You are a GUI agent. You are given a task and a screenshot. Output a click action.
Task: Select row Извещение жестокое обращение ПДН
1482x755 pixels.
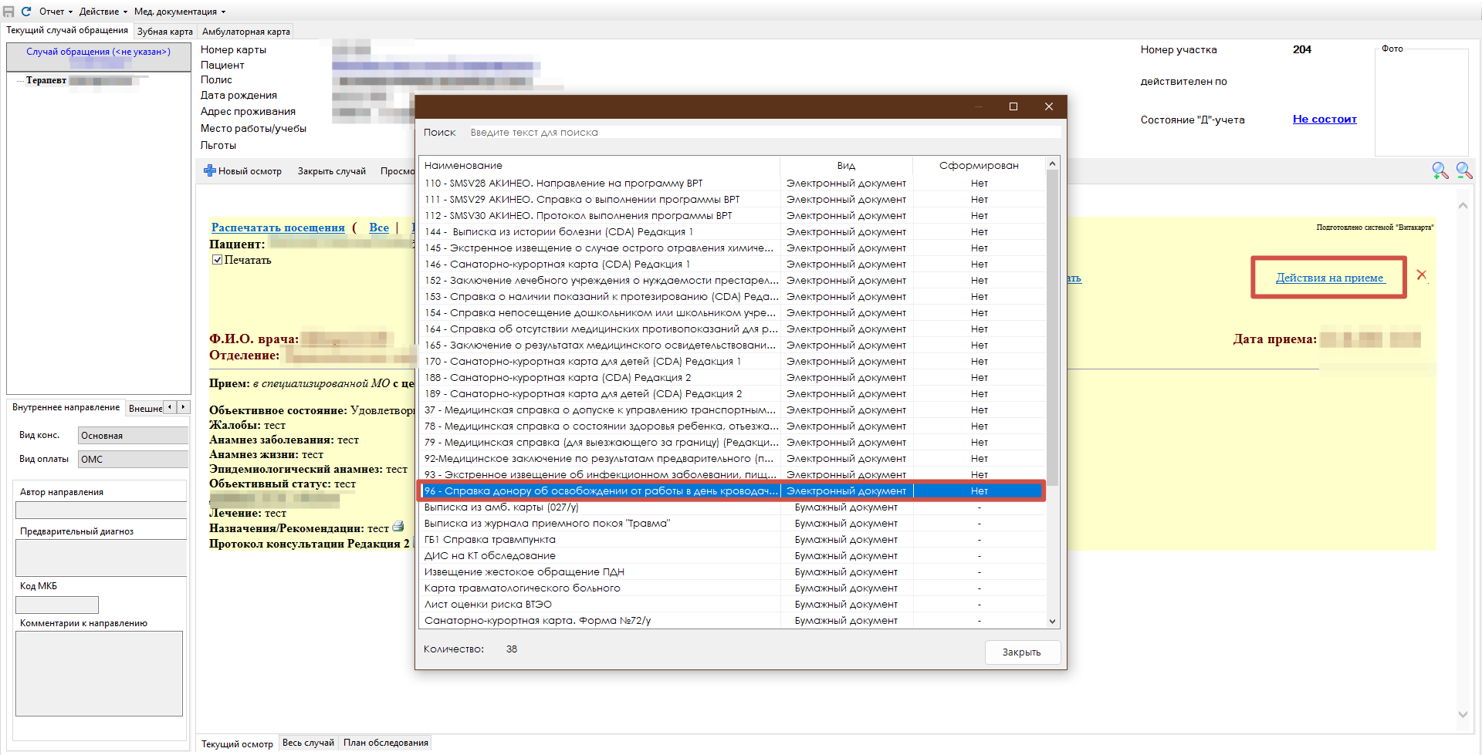[732, 571]
